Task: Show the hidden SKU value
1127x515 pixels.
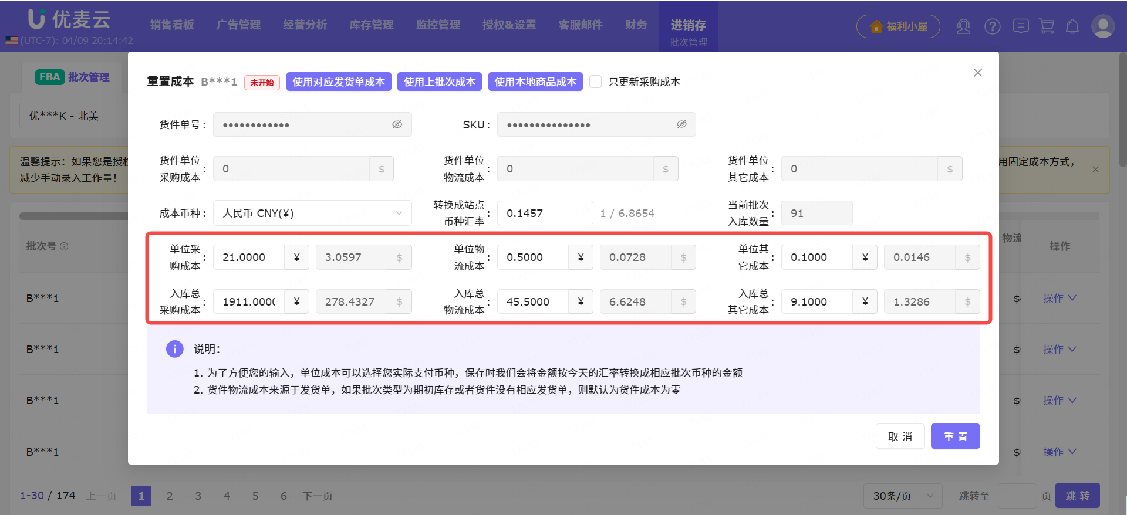Action: click(x=681, y=124)
